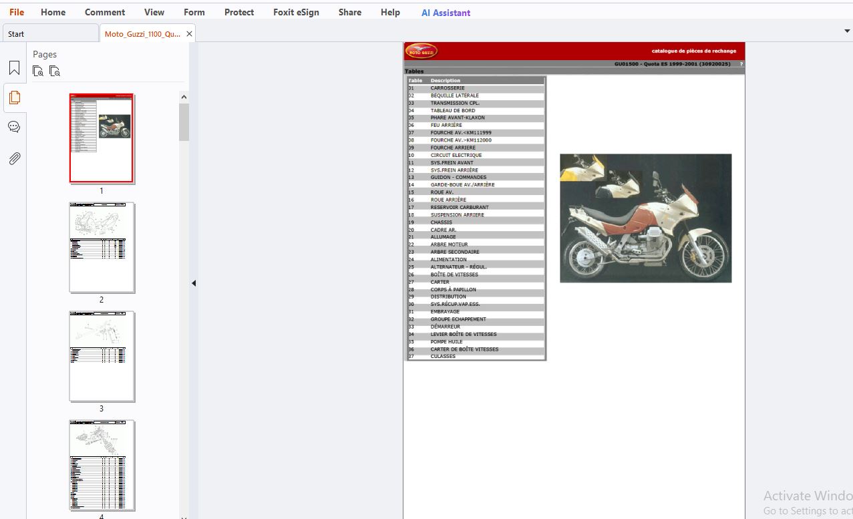The height and width of the screenshot is (519, 853).
Task: Open the AI Assistant tab
Action: [446, 13]
